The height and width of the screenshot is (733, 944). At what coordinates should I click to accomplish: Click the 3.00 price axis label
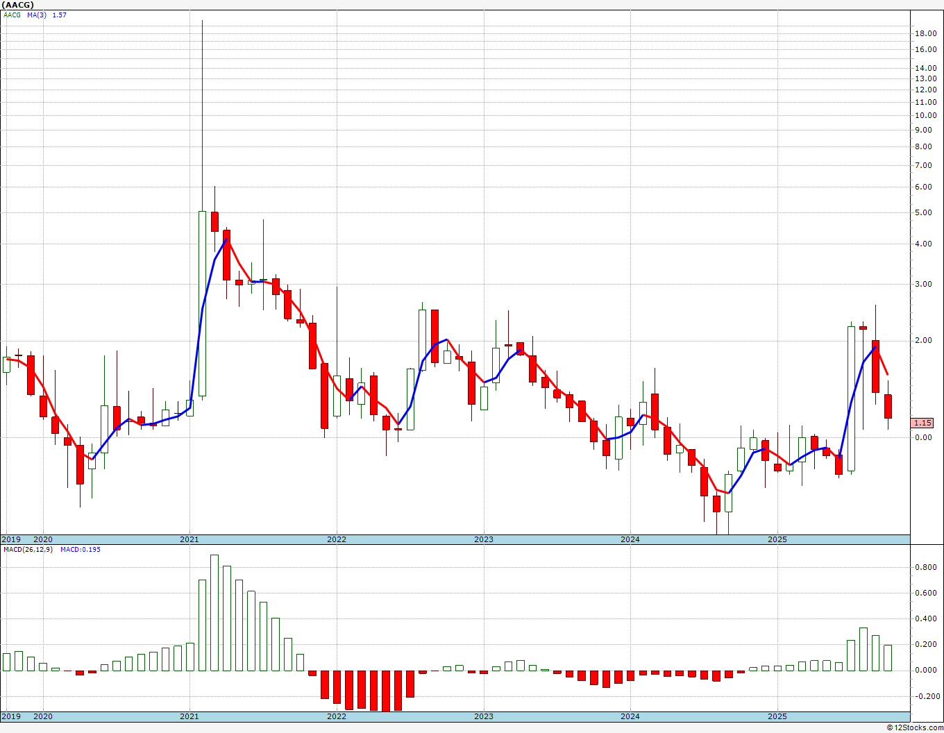coord(925,284)
